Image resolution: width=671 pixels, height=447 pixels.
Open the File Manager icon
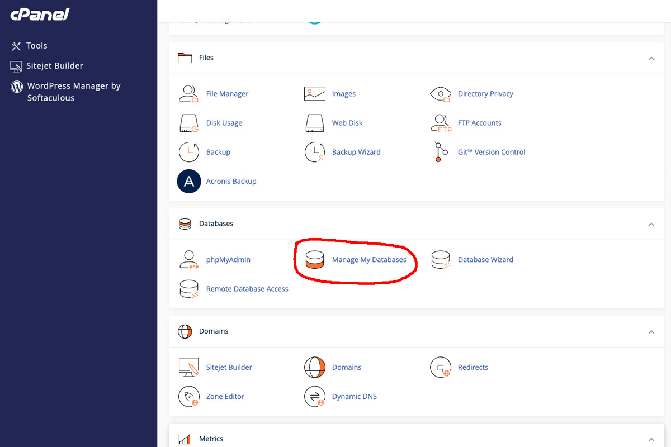pyautogui.click(x=189, y=94)
